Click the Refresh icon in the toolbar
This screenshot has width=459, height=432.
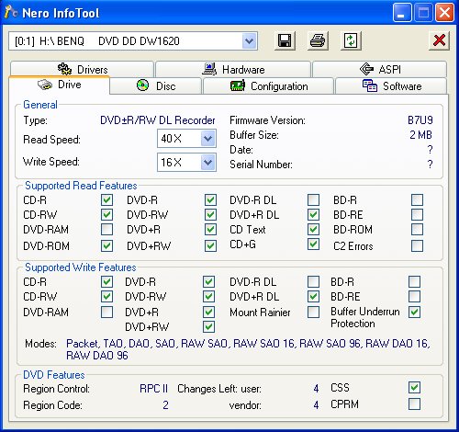point(351,40)
